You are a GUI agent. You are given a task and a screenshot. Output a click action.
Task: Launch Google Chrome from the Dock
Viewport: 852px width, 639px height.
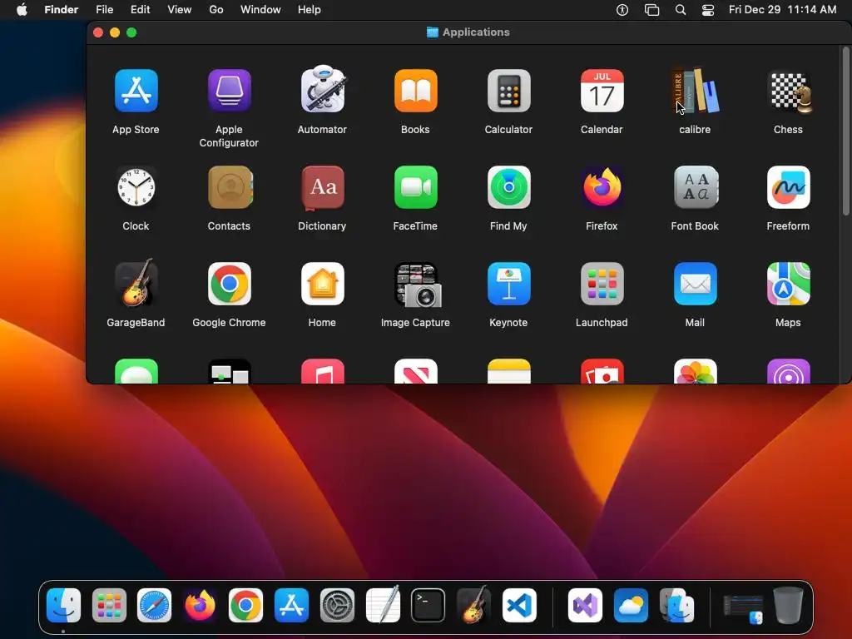245,605
